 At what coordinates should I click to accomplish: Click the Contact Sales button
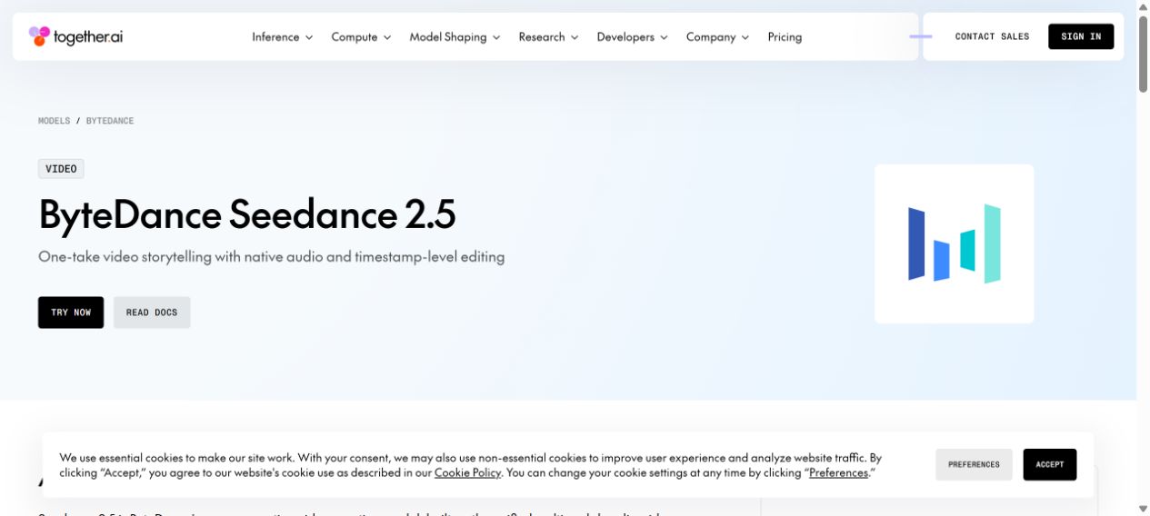992,36
